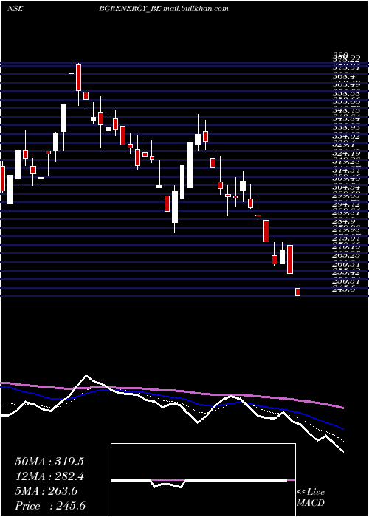369x517 pixels.
Task: Click the tallest red candle at chart peak
Action: click(78, 78)
